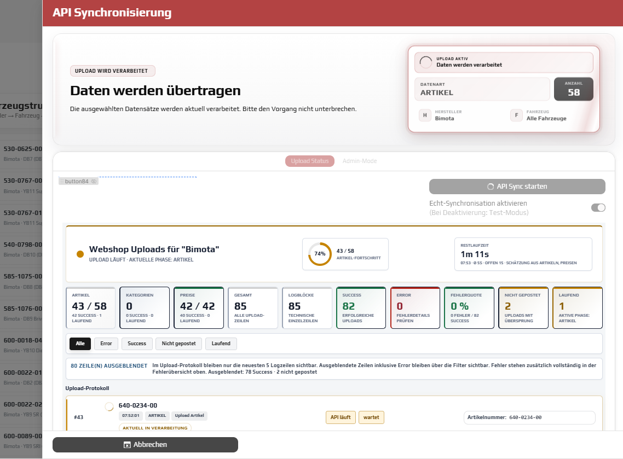Screen dimensions: 623x459
Task: Click the 07:52:01 timestamp tag
Action: coord(131,416)
